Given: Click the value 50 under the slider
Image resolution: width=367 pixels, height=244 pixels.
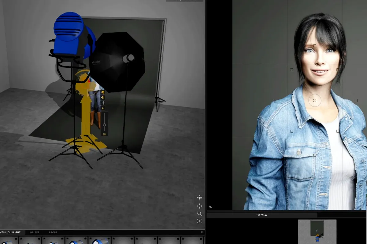Looking at the screenshot, I should pyautogui.click(x=104, y=134).
